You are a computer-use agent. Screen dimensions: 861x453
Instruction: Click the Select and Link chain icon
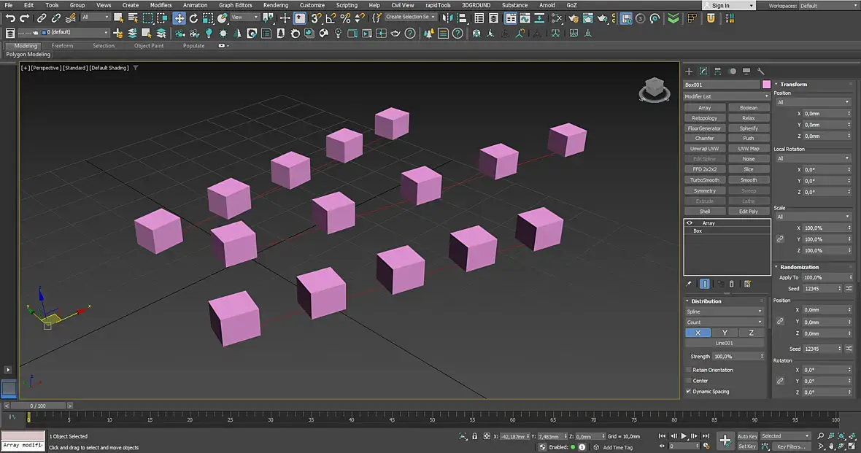tap(42, 18)
